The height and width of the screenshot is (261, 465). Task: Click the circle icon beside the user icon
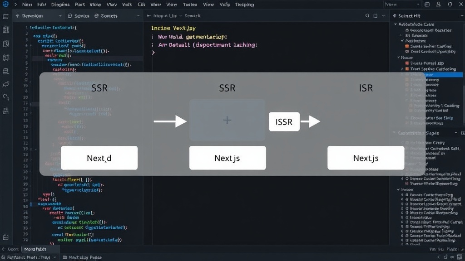pos(450,5)
